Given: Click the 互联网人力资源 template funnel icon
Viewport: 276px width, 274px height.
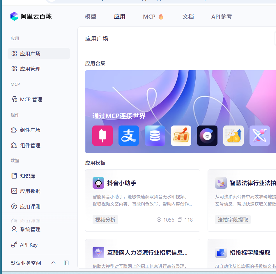Looking at the screenshot, I should click(98, 252).
